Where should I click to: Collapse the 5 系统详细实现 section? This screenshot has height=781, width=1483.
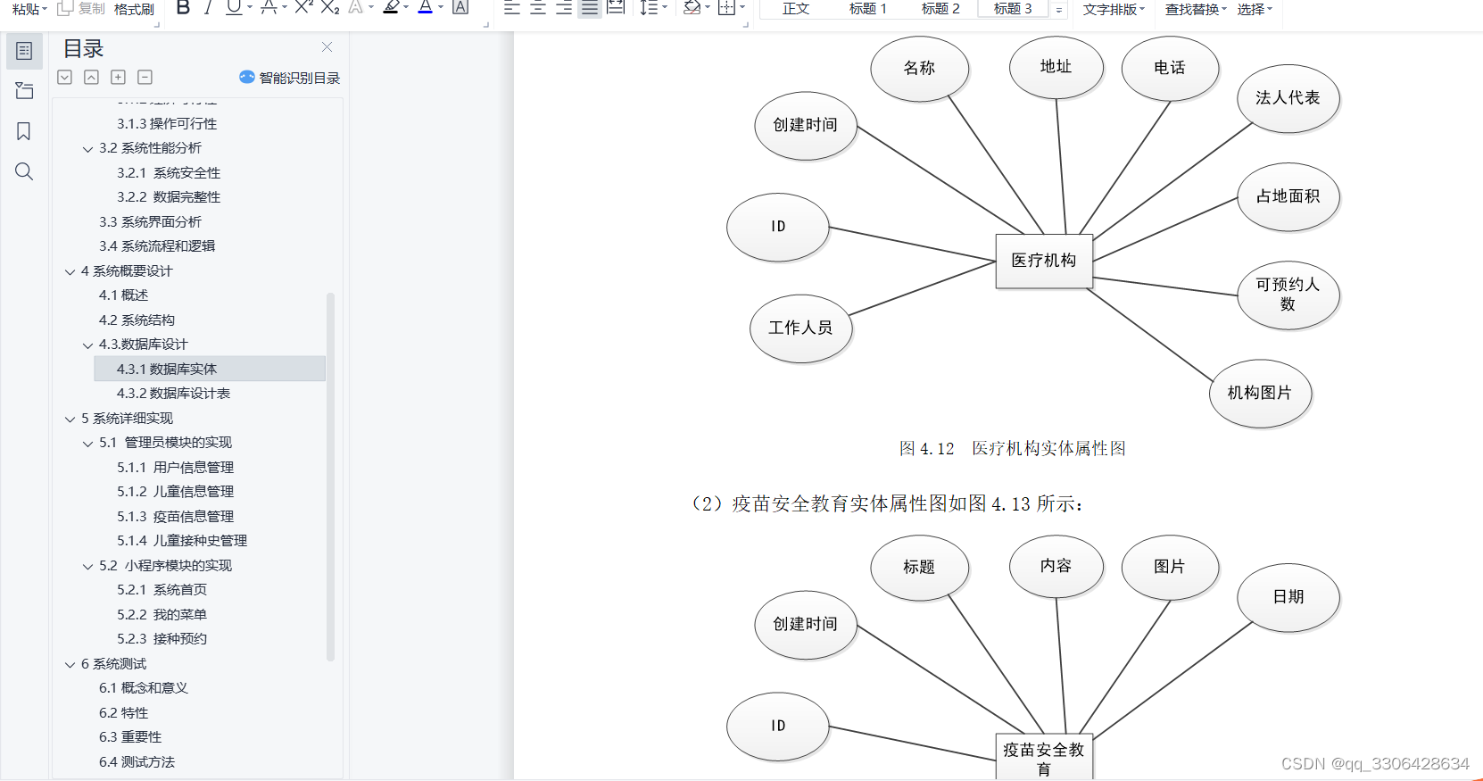[x=70, y=419]
